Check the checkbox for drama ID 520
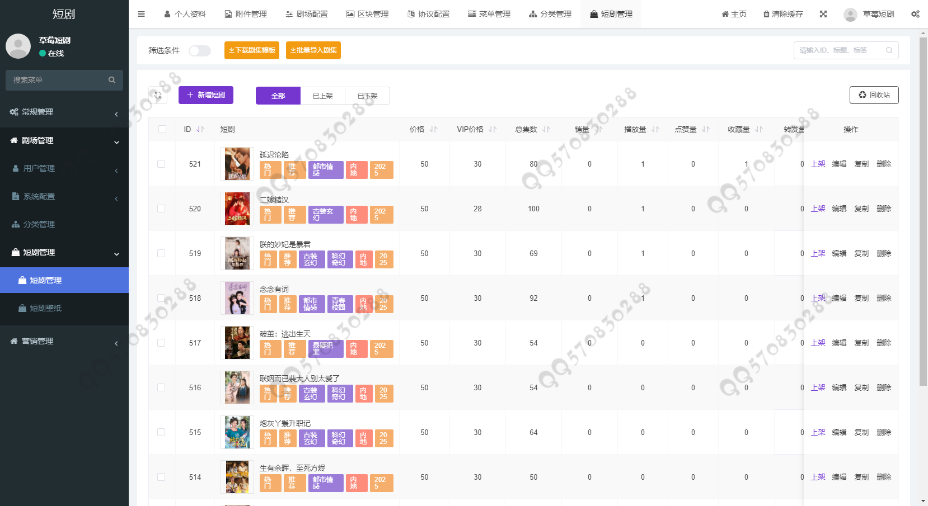 [162, 208]
